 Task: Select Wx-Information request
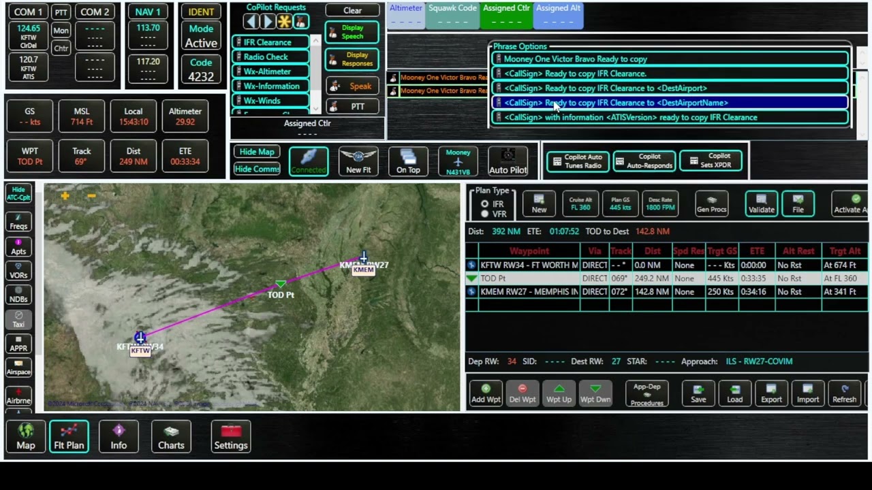click(x=271, y=86)
